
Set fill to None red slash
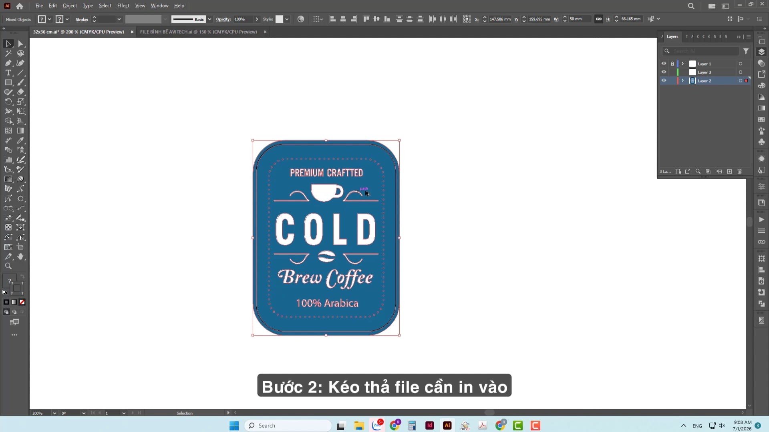(x=22, y=302)
